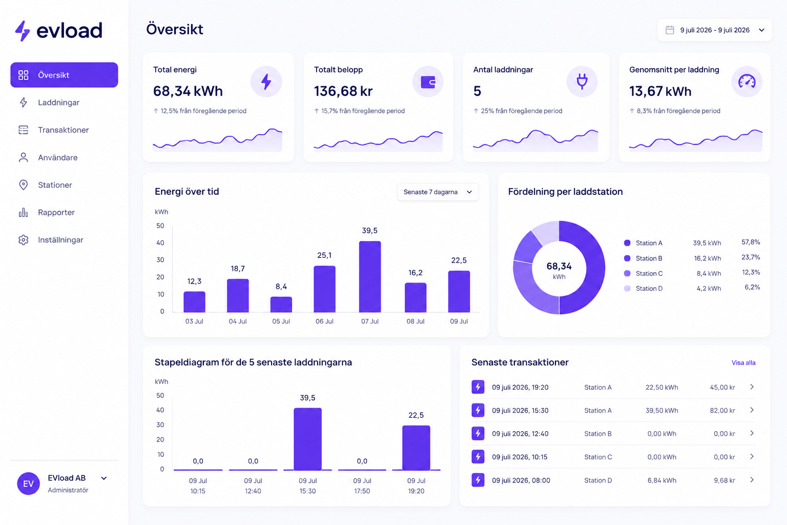787x525 pixels.
Task: Expand the 08:00 transaction row chevron
Action: (x=752, y=480)
